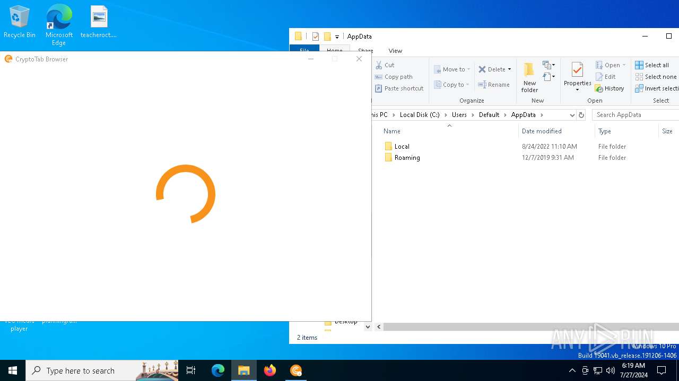679x381 pixels.
Task: Switch to File Explorer on the taskbar
Action: coord(244,370)
